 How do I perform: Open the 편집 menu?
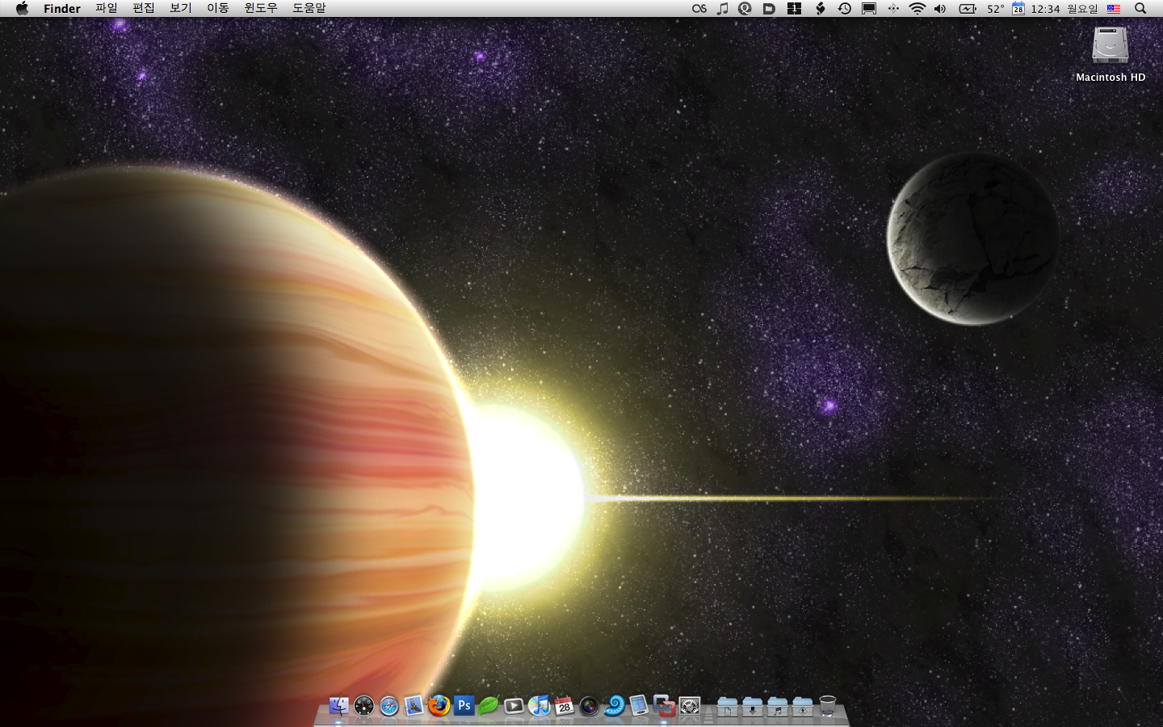tap(144, 8)
